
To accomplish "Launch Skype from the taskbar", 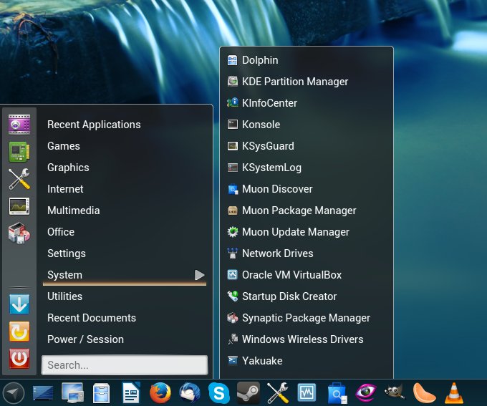I will tap(219, 393).
